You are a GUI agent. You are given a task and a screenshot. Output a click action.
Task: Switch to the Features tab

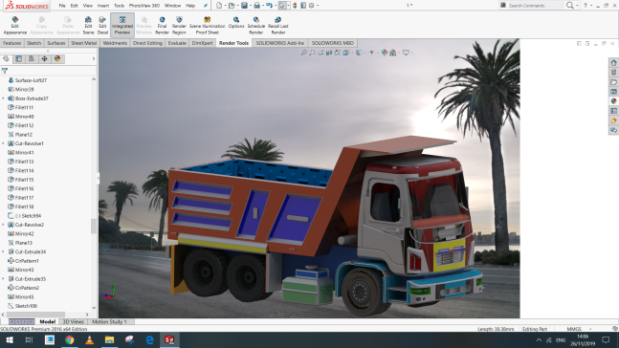point(12,43)
